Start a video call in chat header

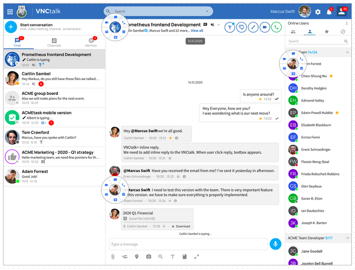click(264, 27)
